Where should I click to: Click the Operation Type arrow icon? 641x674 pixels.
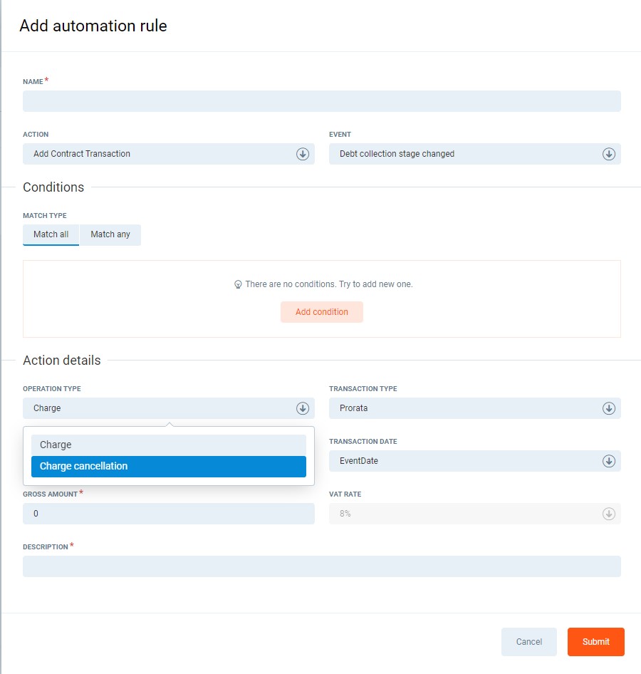(303, 408)
